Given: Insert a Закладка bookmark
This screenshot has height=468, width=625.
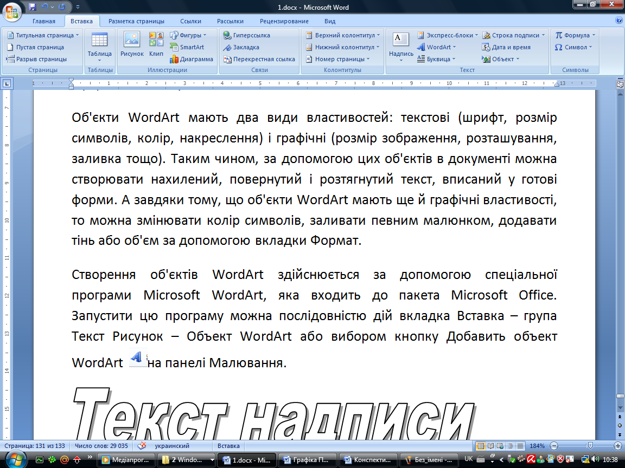Looking at the screenshot, I should pos(241,47).
